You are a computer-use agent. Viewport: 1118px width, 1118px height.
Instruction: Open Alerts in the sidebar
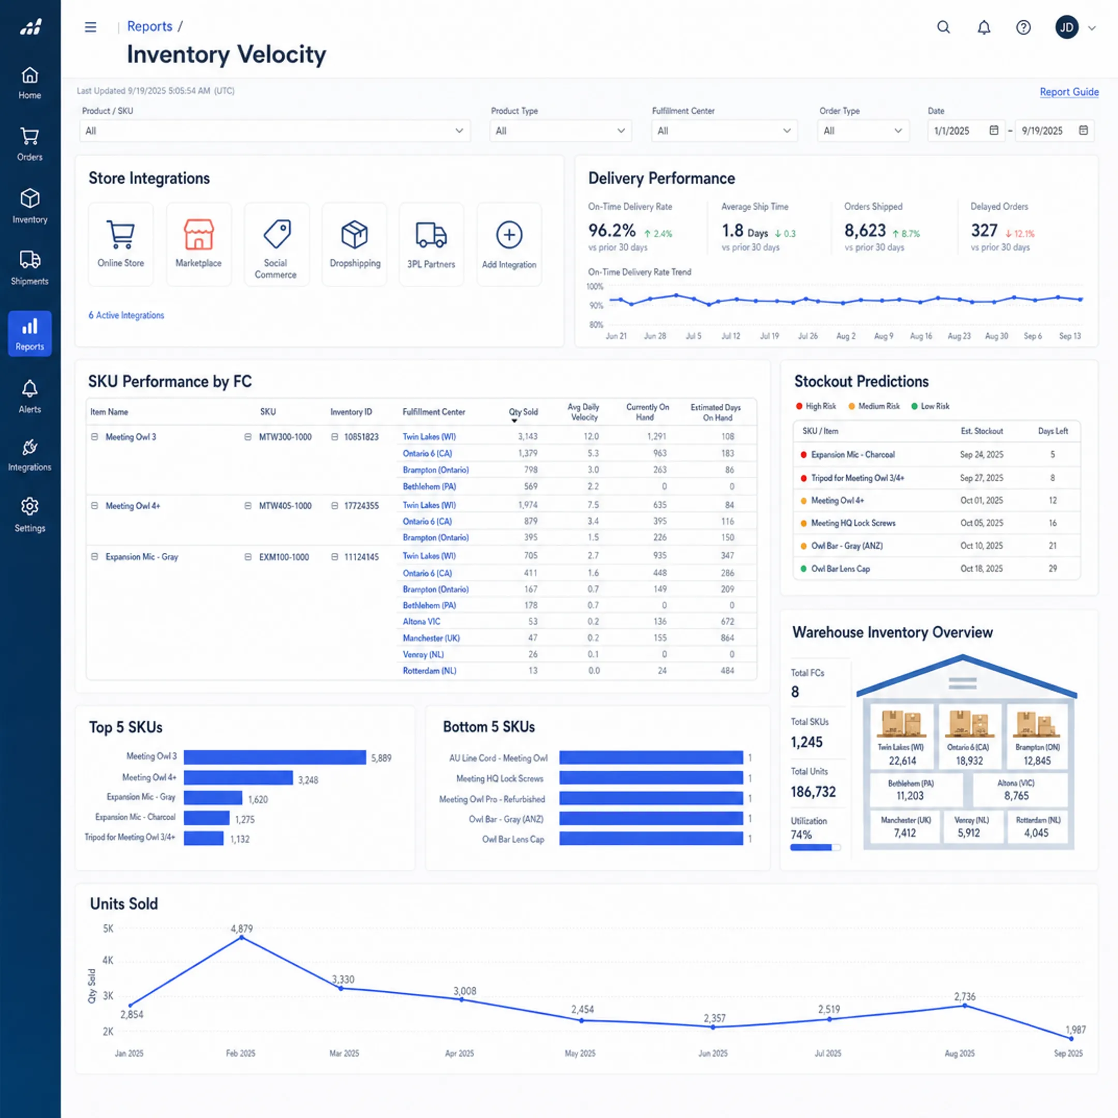(30, 397)
